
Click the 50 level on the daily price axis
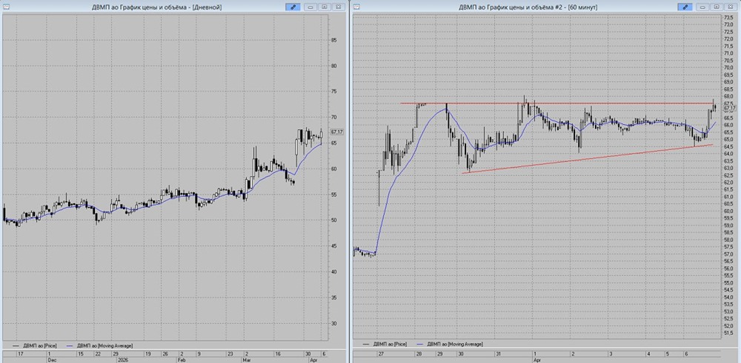coord(333,220)
